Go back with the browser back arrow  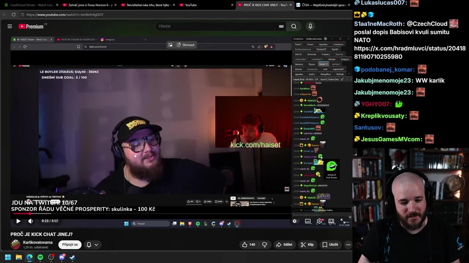[5, 15]
